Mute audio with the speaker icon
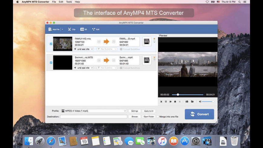This screenshot has height=148, width=263. [x=200, y=101]
